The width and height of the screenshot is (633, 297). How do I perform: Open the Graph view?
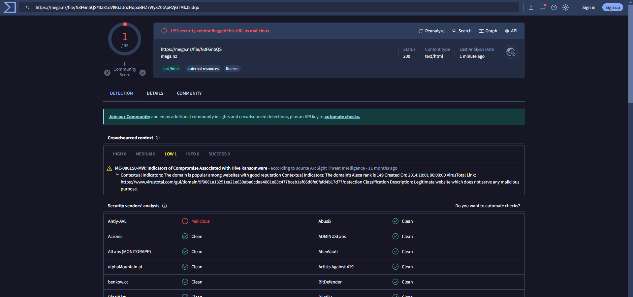coord(488,31)
